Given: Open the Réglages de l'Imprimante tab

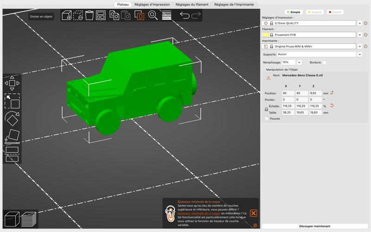Looking at the screenshot, I should (x=234, y=5).
